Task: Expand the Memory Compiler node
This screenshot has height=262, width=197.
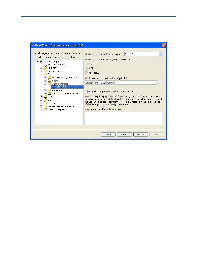Action: pyautogui.click(x=41, y=109)
